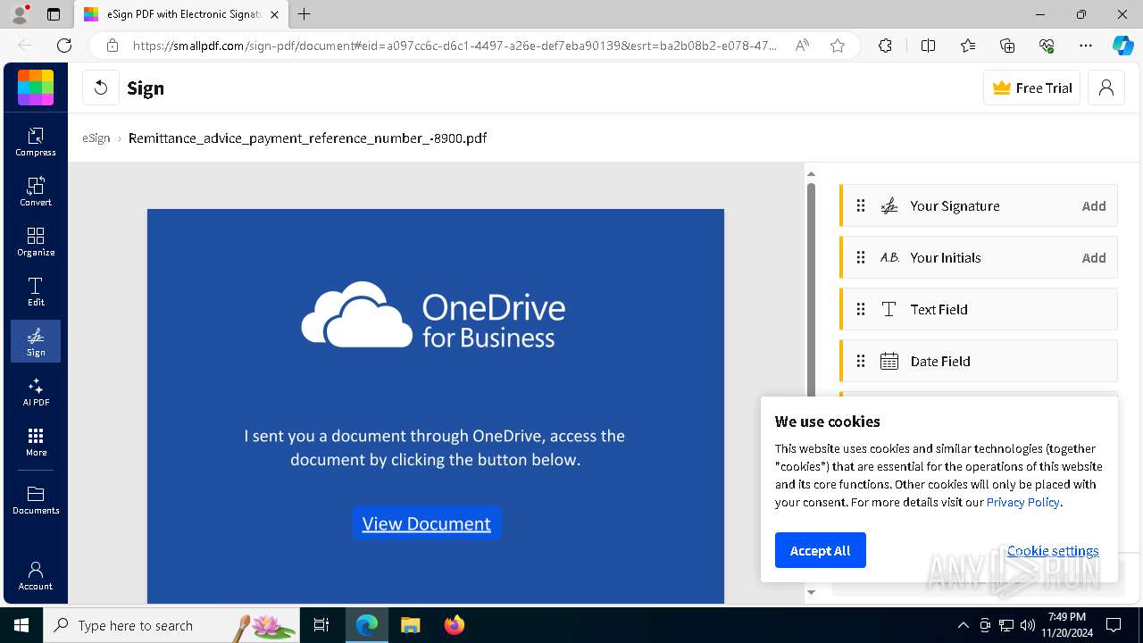The image size is (1143, 643).
Task: Accept all cookies
Action: [x=820, y=550]
